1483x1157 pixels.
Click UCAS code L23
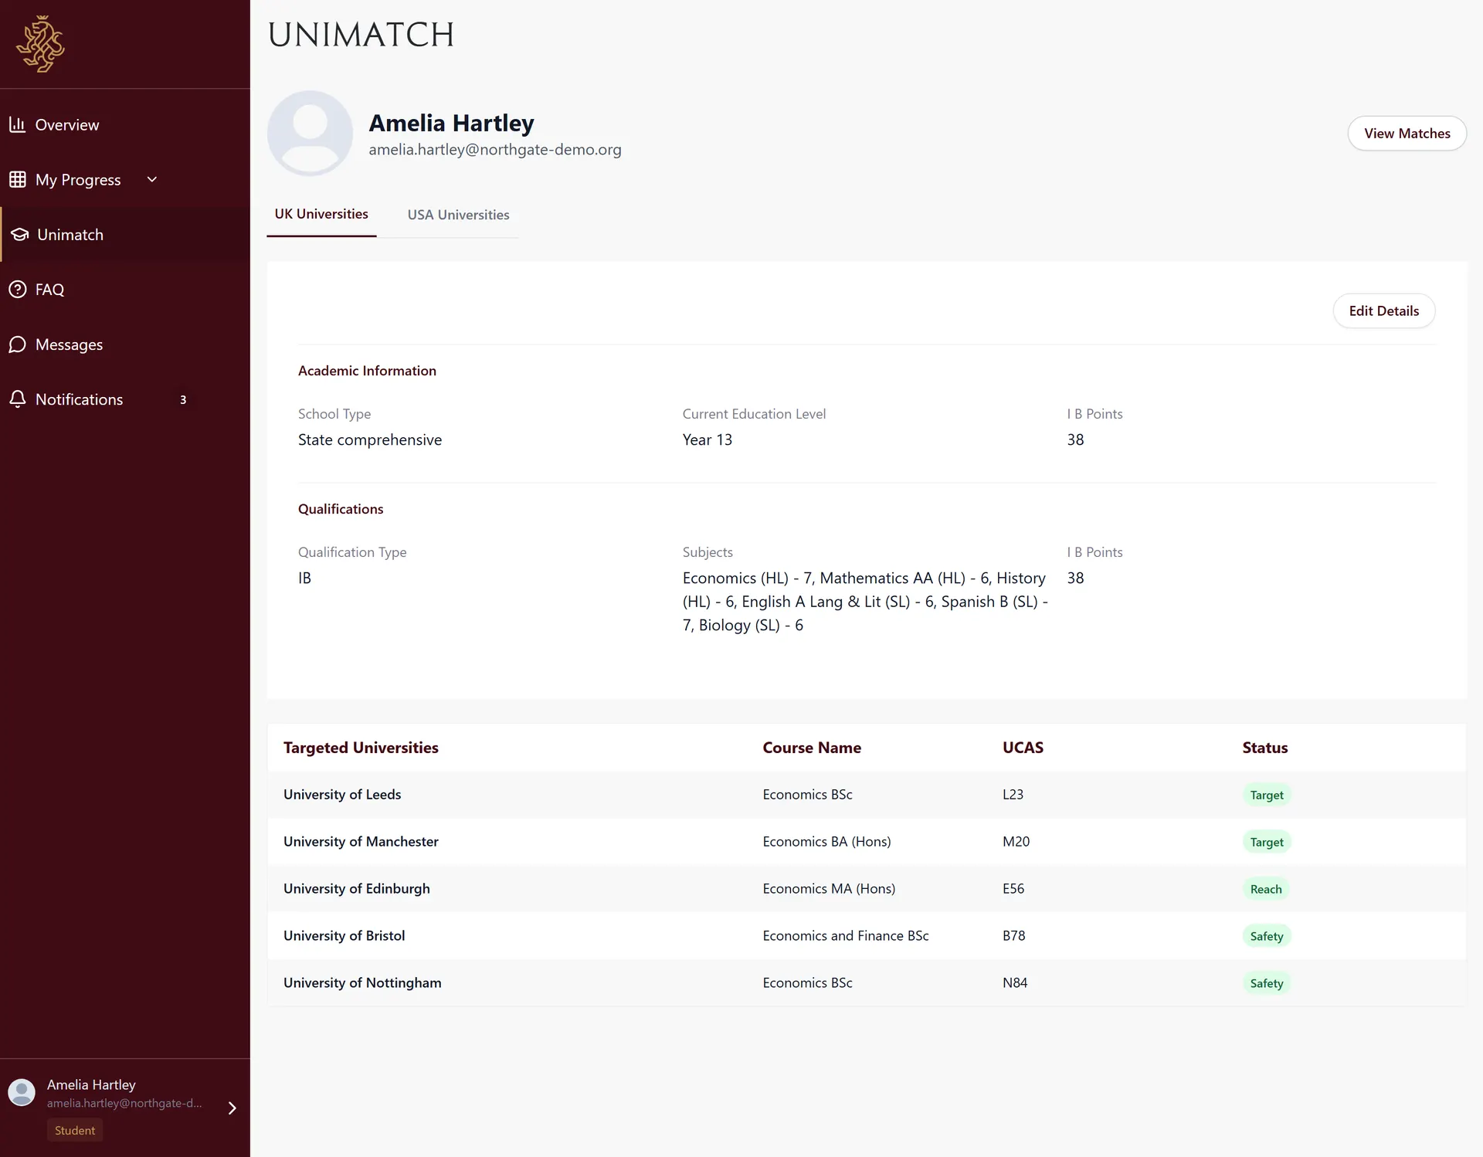1013,794
